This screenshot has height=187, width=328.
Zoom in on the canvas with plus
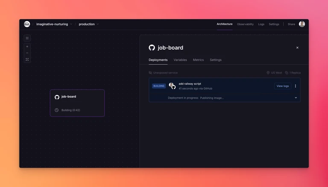coord(27,47)
